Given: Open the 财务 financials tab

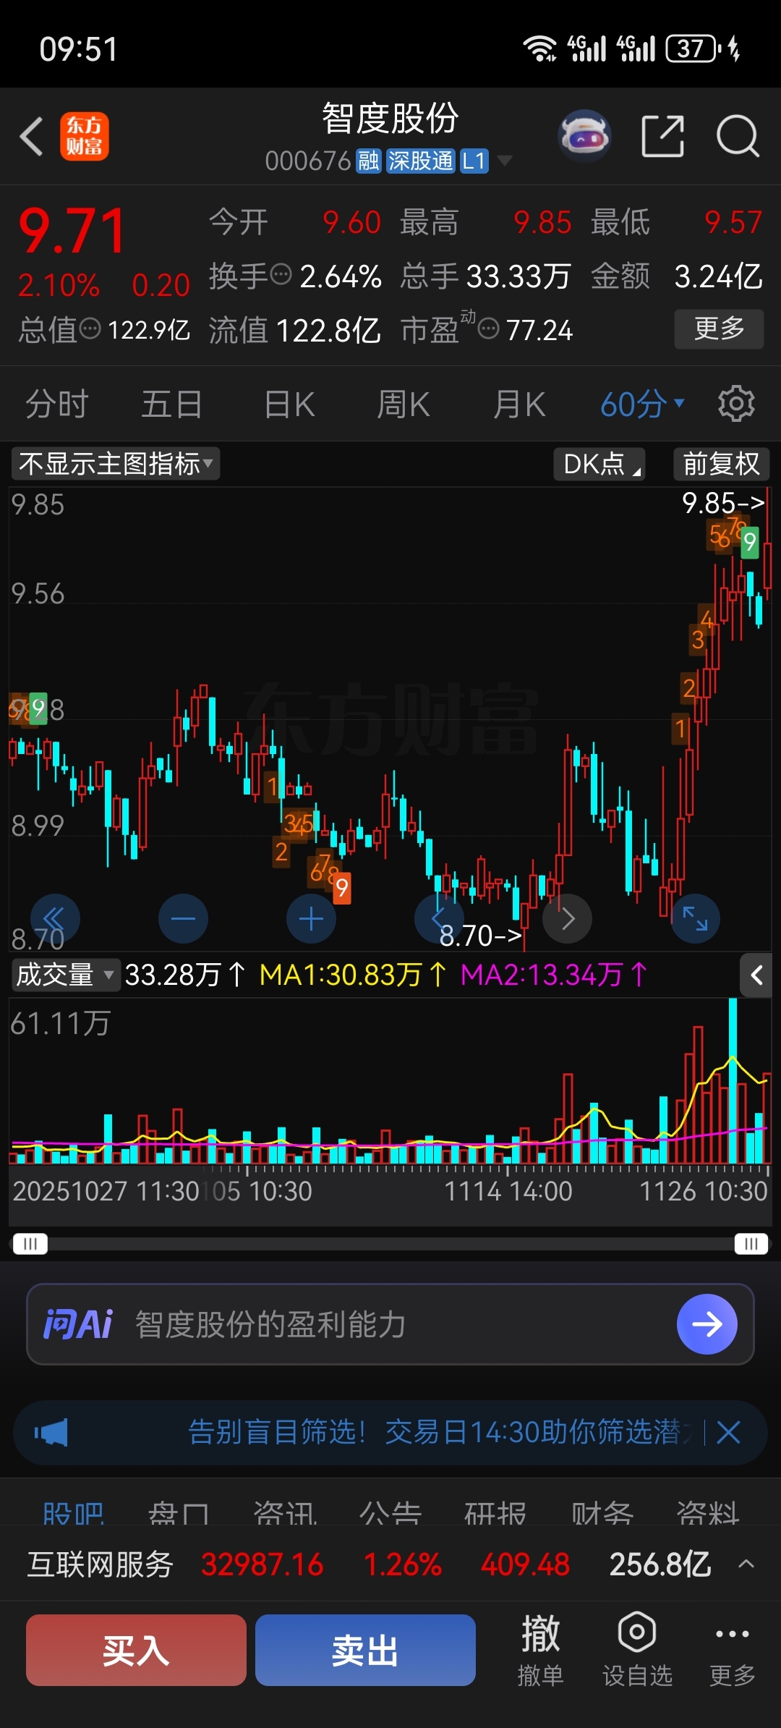Looking at the screenshot, I should 602,1512.
